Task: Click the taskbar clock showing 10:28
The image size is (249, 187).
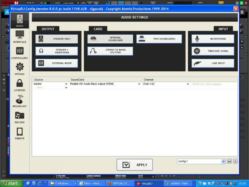Action: coord(242,183)
